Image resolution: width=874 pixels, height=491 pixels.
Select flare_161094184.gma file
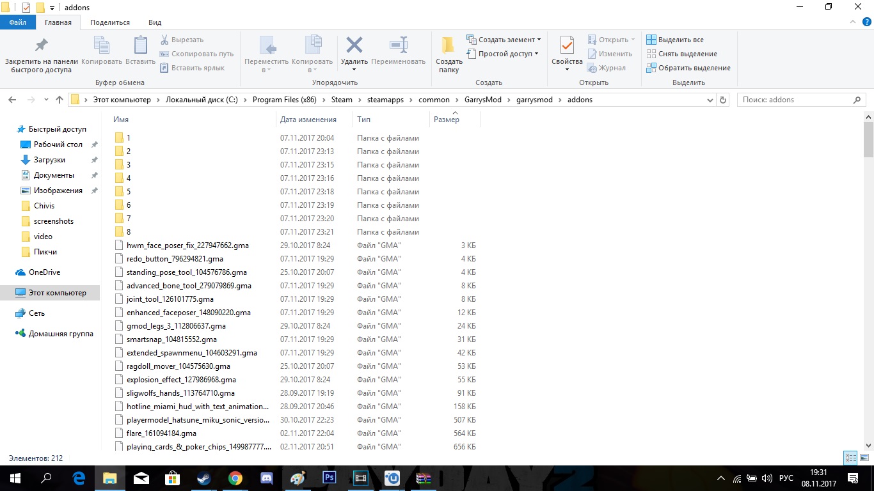point(161,433)
